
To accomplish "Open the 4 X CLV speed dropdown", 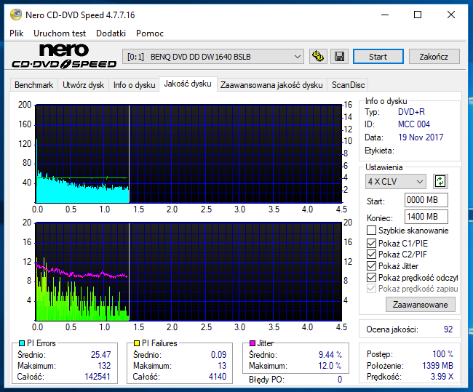I will point(395,182).
